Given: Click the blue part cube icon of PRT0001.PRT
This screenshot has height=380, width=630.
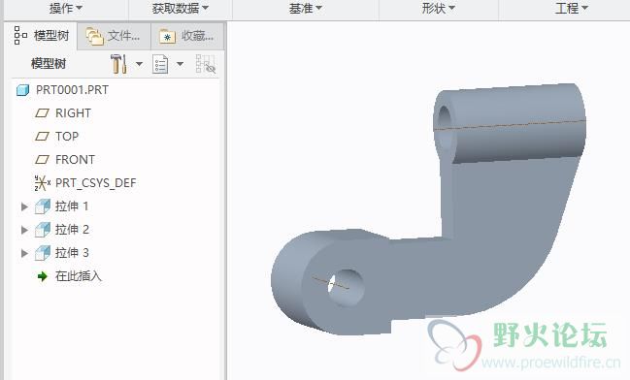Looking at the screenshot, I should tap(23, 90).
